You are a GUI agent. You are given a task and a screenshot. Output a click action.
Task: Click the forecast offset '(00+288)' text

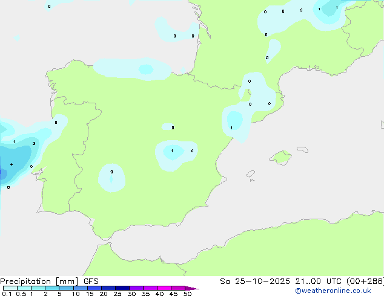pyautogui.click(x=365, y=282)
